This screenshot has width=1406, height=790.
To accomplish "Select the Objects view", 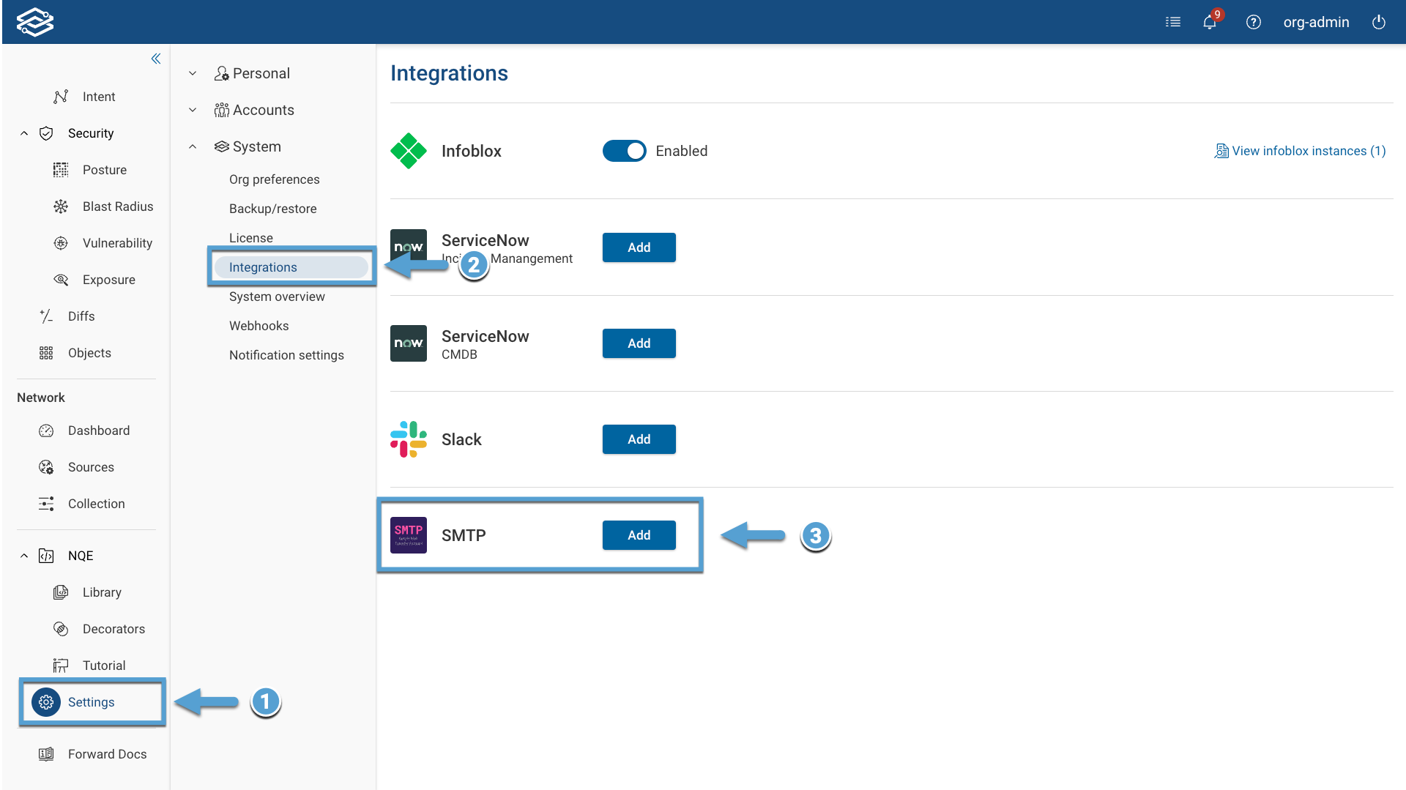I will click(89, 352).
